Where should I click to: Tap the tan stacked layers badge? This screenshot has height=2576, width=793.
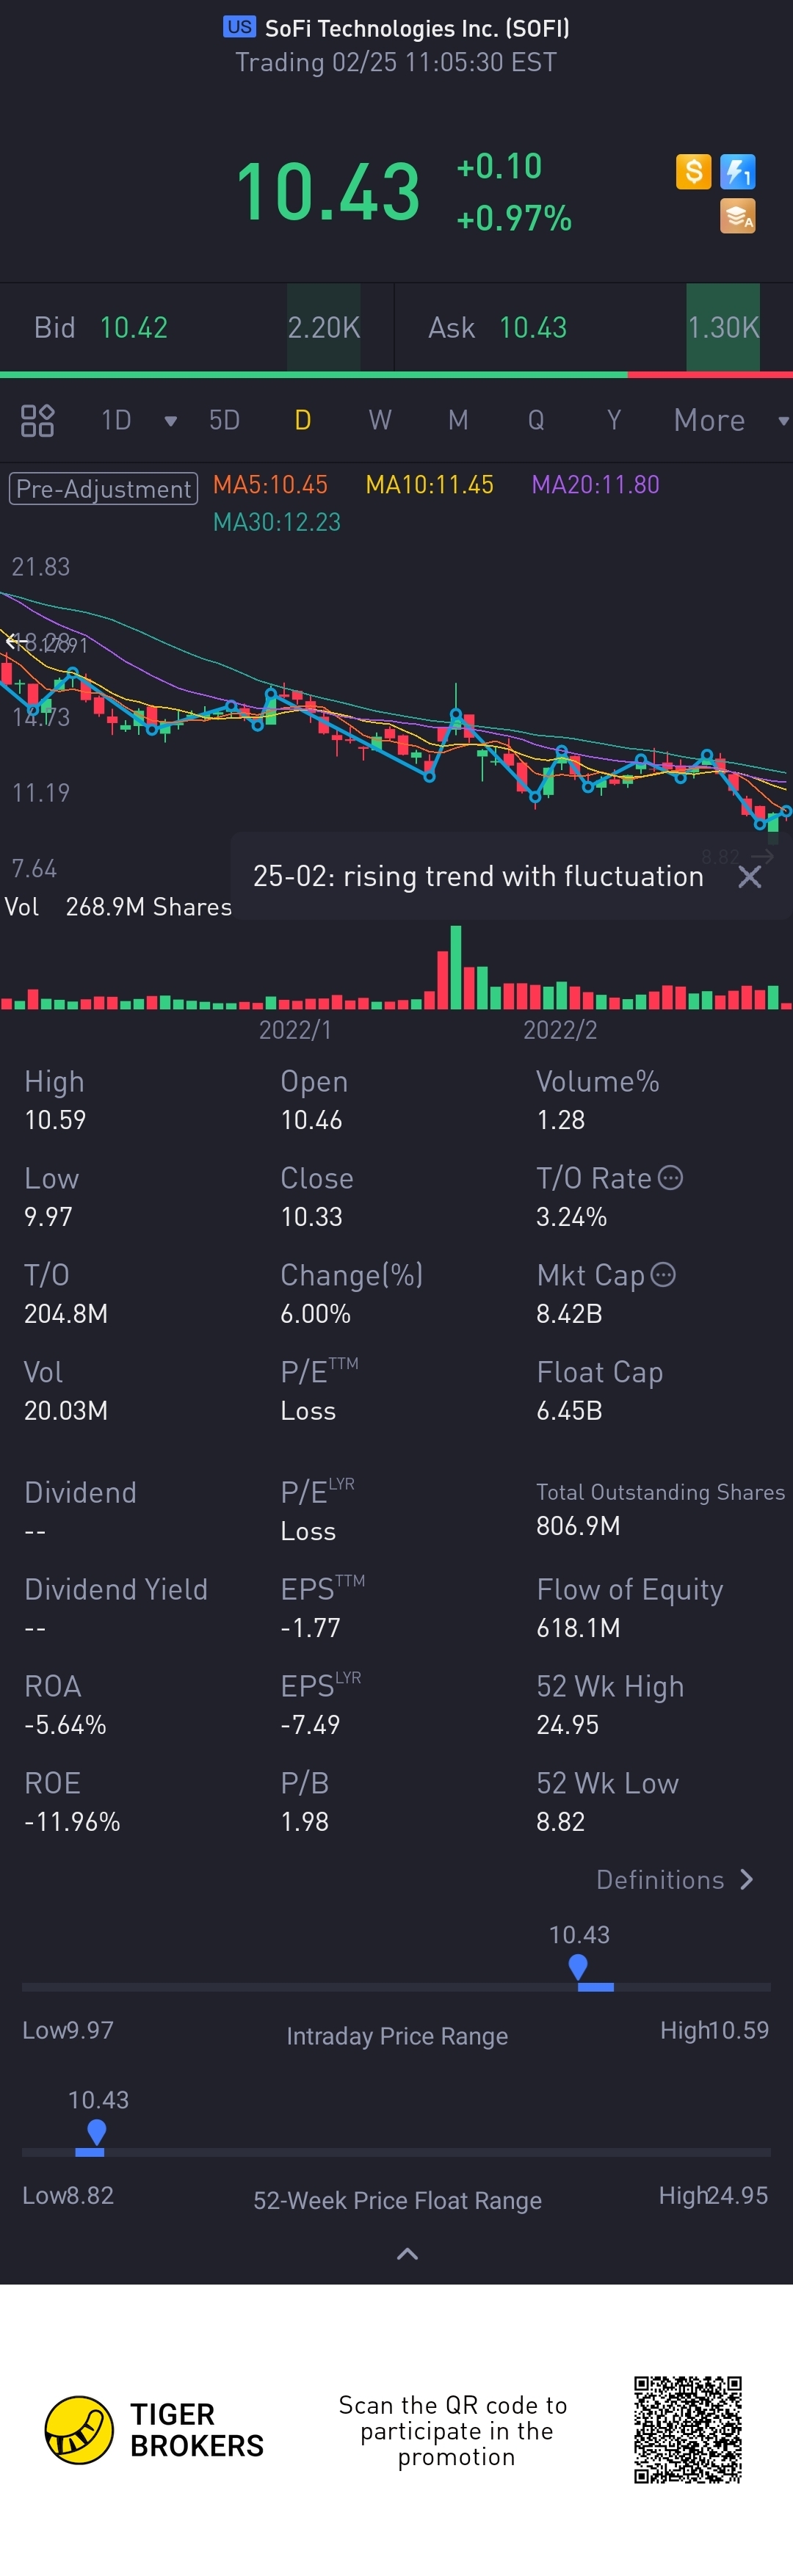click(738, 216)
